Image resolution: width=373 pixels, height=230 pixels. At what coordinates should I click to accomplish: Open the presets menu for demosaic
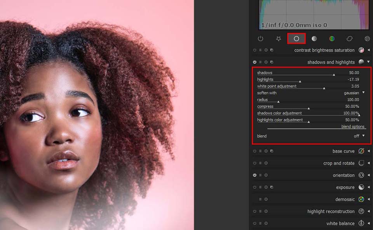coord(260,199)
